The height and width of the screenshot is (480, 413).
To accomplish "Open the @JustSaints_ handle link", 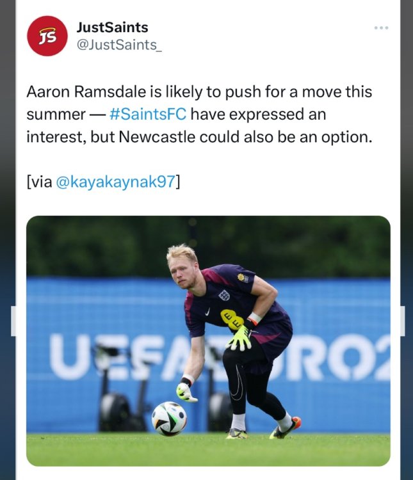I will pyautogui.click(x=118, y=45).
